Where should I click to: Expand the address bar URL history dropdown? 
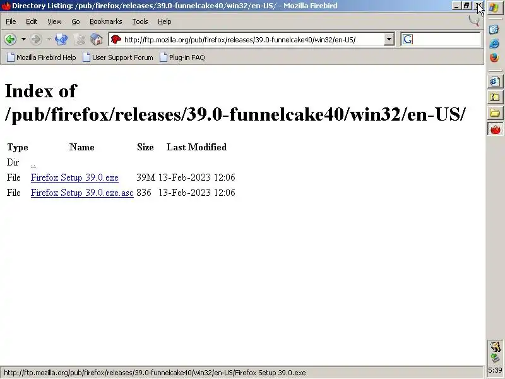pyautogui.click(x=389, y=39)
